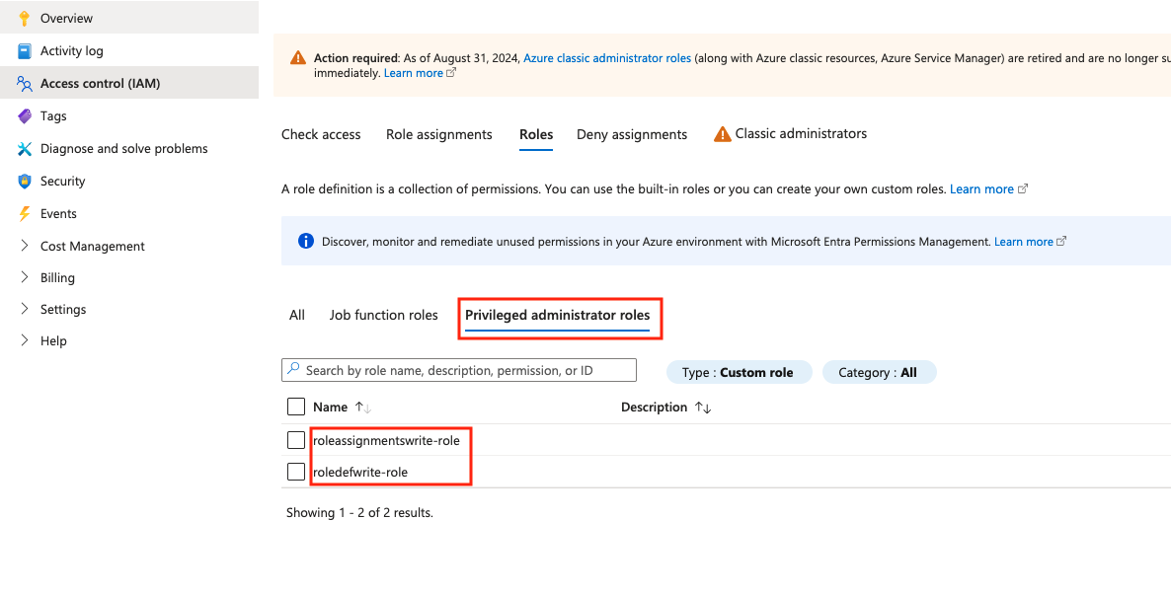
Task: Click the Tags purple tag icon
Action: click(x=25, y=116)
